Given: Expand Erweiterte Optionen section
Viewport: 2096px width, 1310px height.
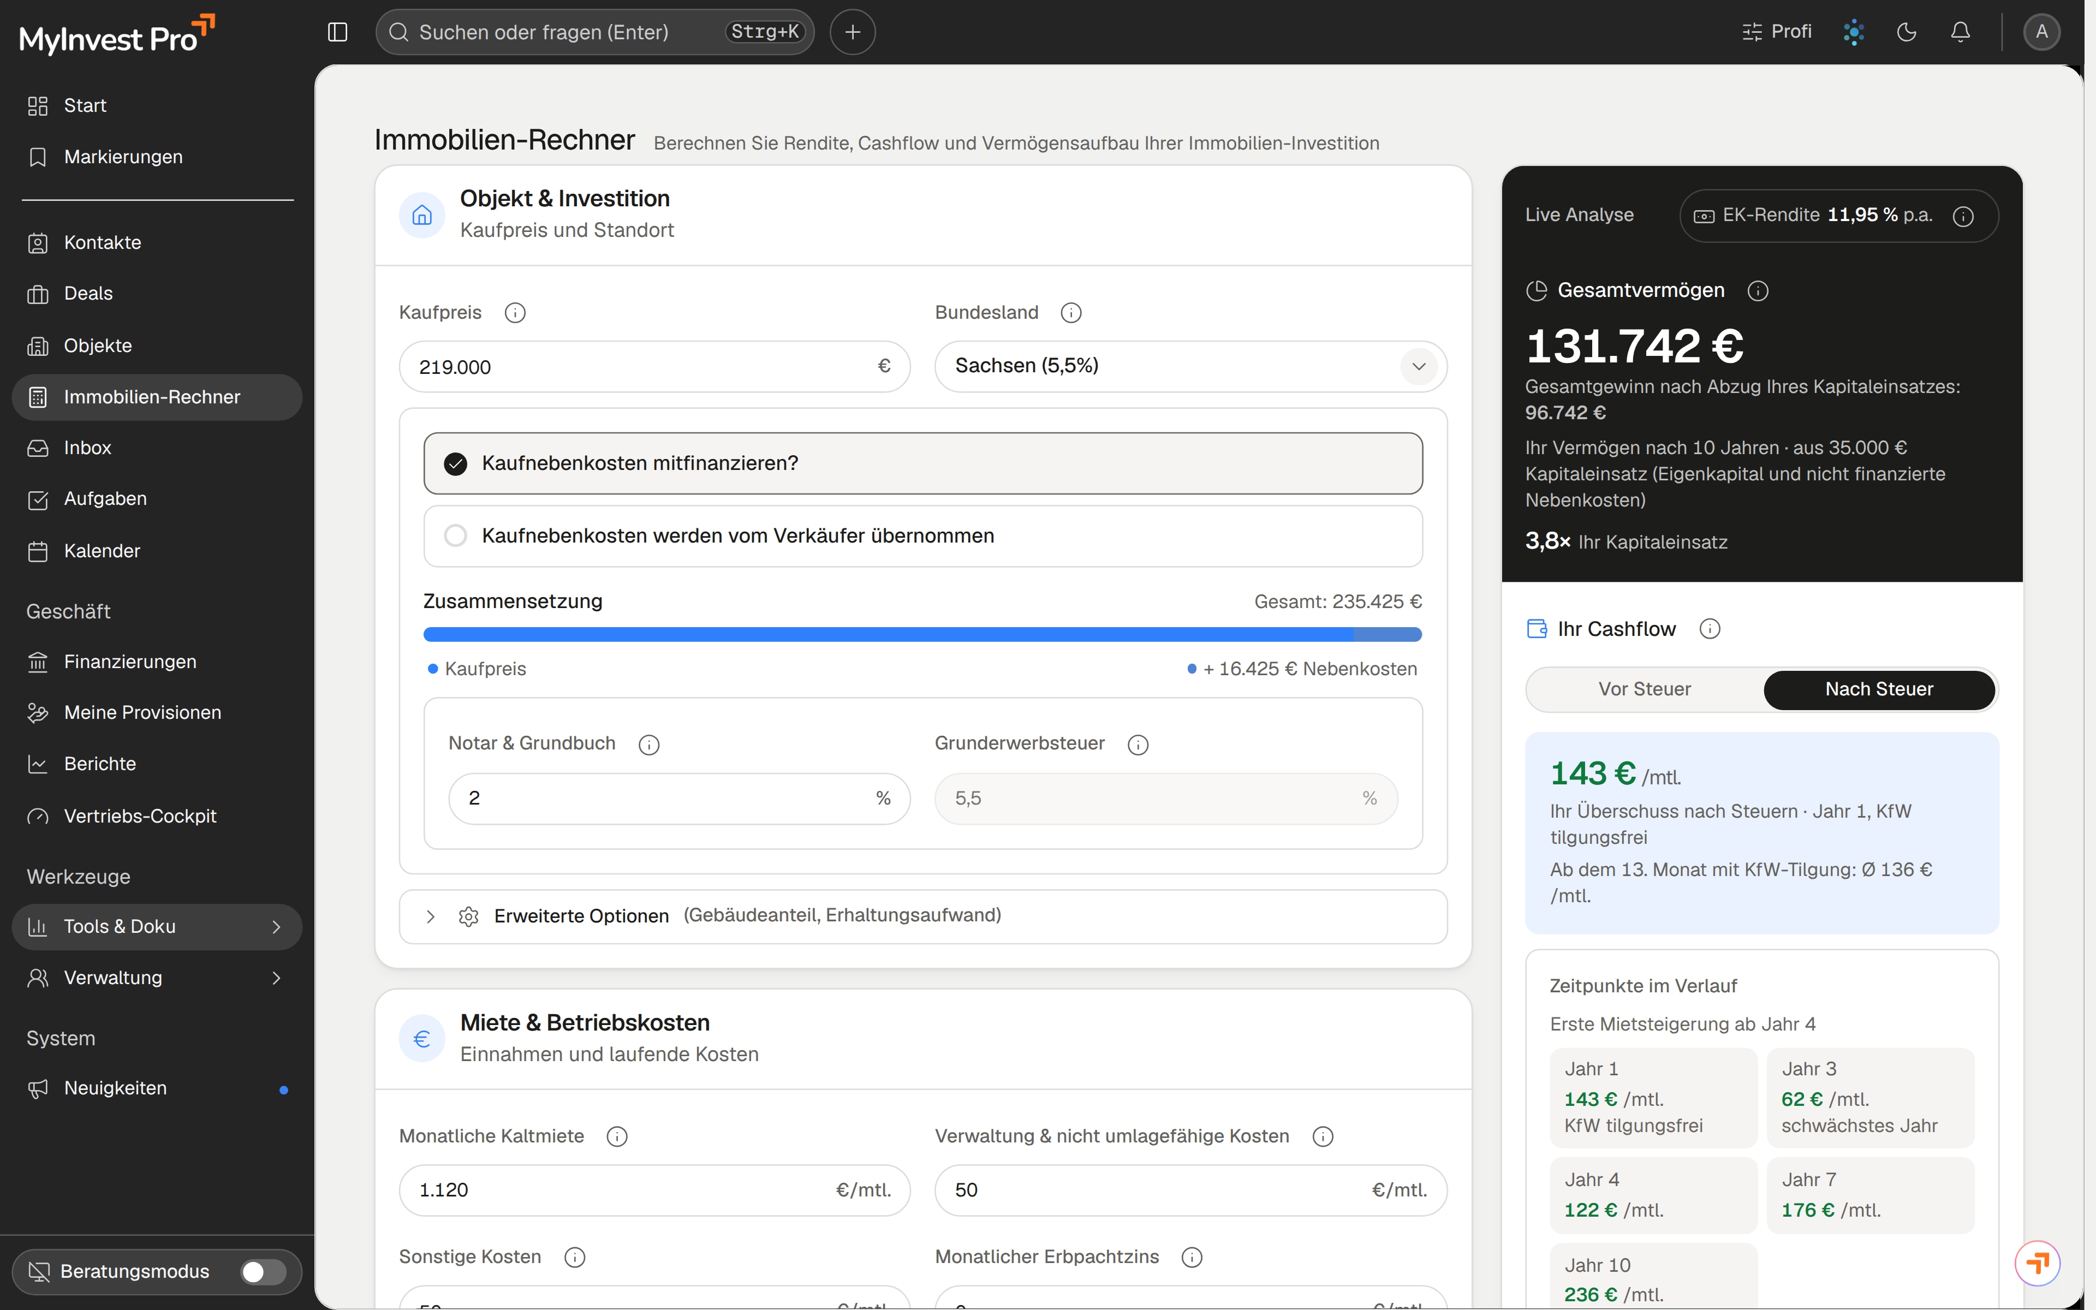Looking at the screenshot, I should click(922, 916).
